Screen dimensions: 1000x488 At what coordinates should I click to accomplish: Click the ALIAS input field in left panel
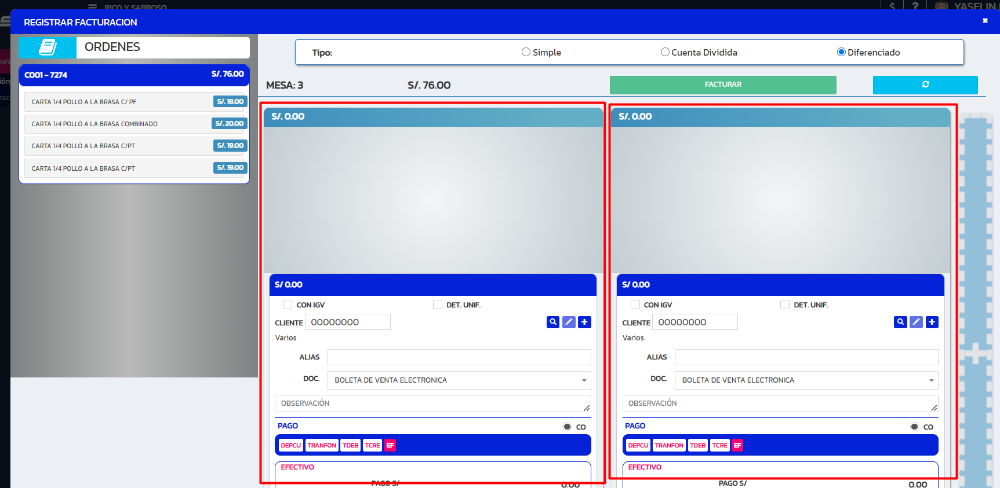coord(459,357)
